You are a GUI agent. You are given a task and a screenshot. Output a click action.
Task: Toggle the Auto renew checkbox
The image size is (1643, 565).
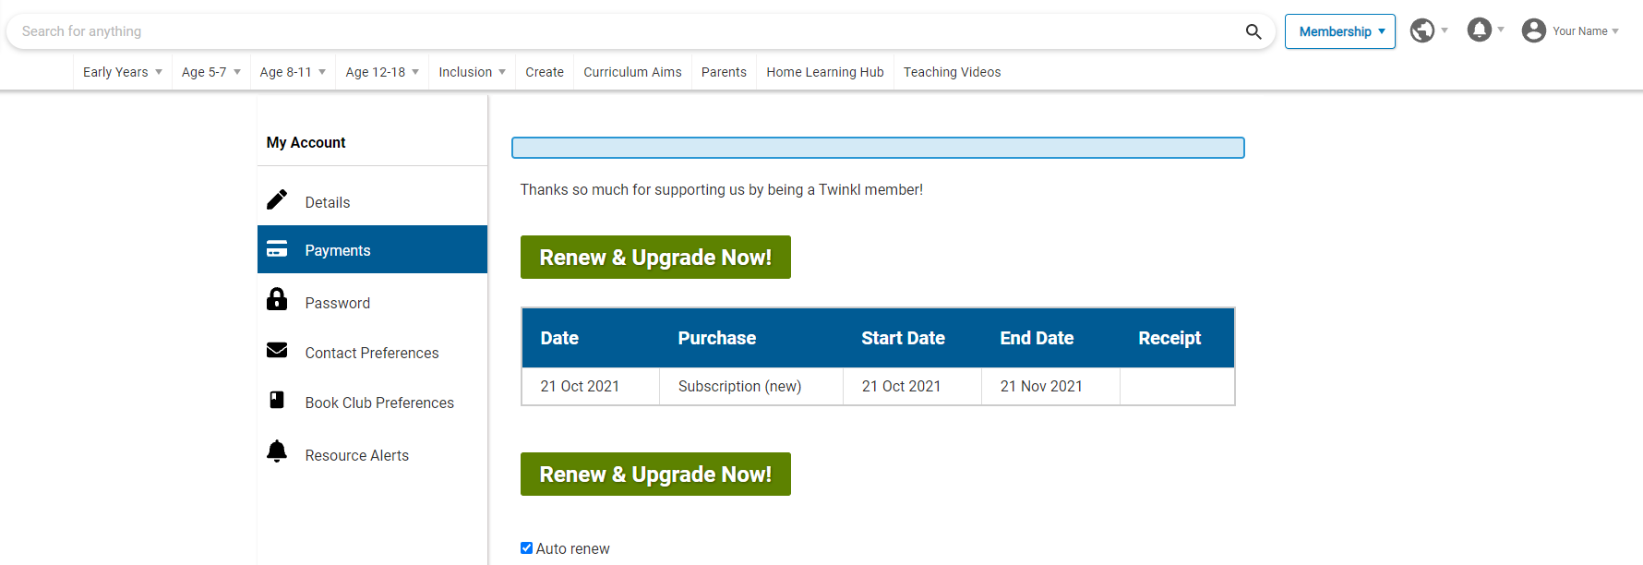coord(526,548)
